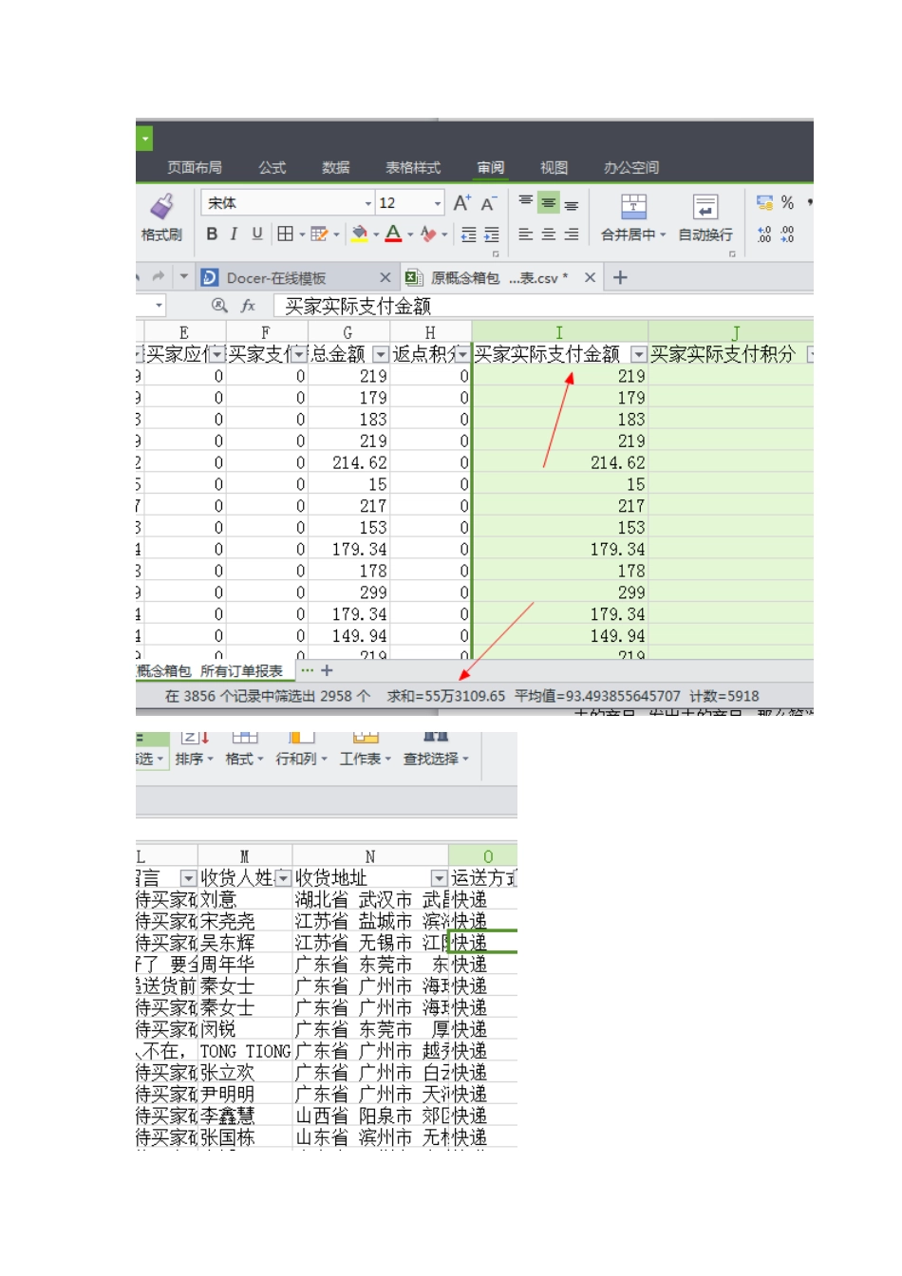The width and height of the screenshot is (902, 1276).
Task: Apply percent style format
Action: click(787, 202)
